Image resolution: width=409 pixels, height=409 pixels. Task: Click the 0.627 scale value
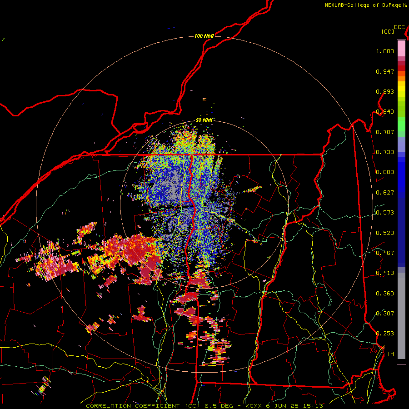coord(385,193)
